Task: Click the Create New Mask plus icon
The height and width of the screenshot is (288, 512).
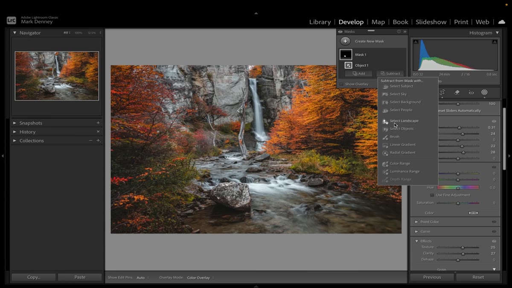Action: [x=346, y=41]
